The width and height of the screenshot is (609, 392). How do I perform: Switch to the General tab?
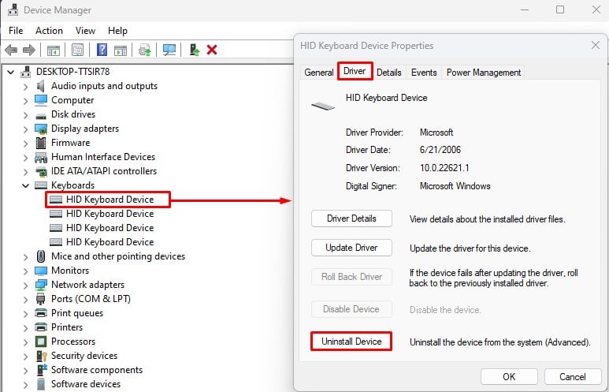click(319, 73)
